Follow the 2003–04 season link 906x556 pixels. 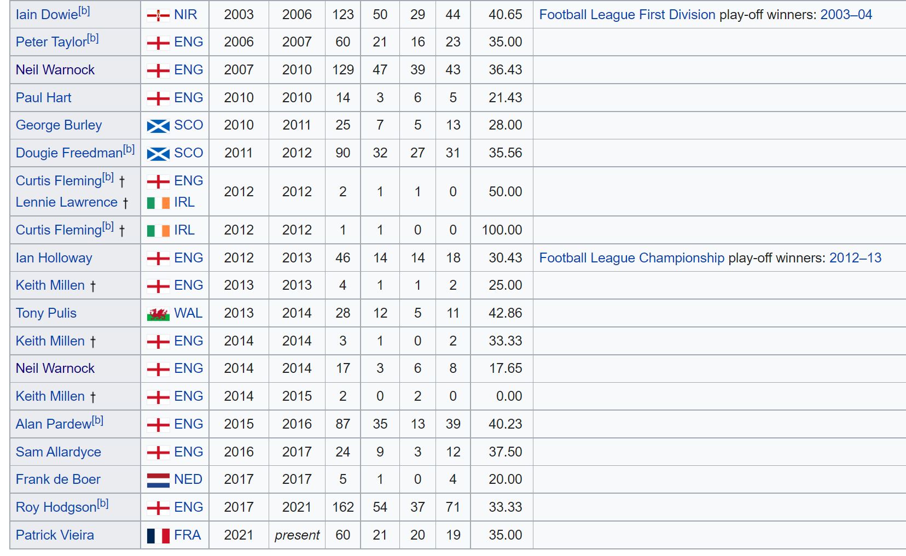846,15
